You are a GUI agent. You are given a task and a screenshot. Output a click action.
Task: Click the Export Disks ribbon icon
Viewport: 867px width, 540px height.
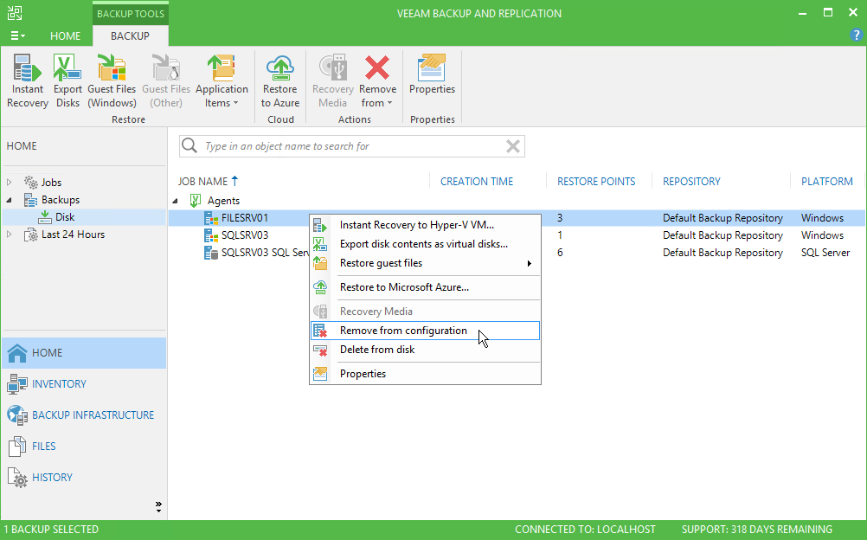click(x=67, y=80)
